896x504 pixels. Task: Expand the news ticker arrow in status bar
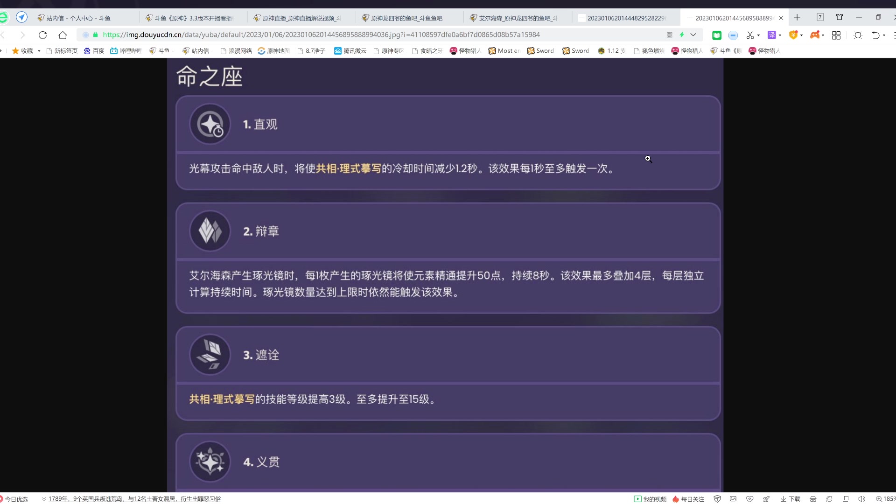(x=44, y=499)
